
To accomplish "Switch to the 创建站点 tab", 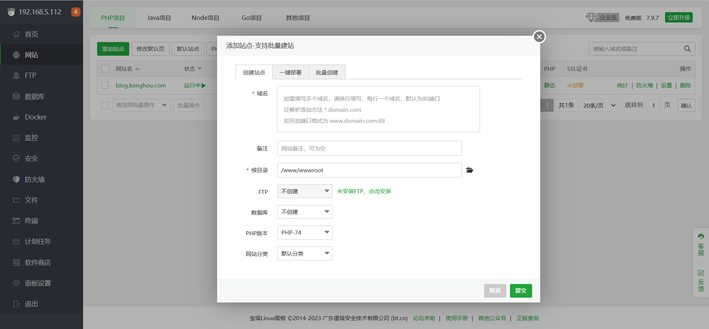I will (254, 72).
